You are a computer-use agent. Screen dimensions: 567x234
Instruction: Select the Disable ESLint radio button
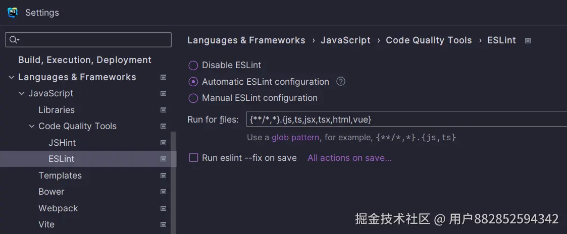click(193, 65)
